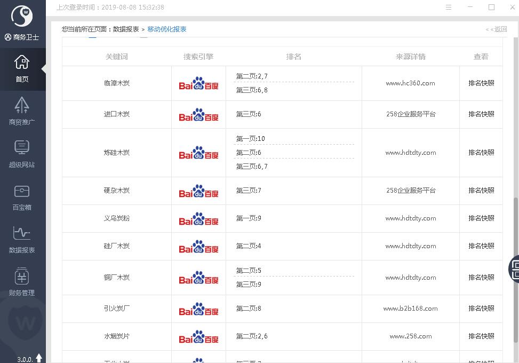Viewport: 519px width, 363px height.
Task: Open the hamburger menu in title bar
Action: 449,7
